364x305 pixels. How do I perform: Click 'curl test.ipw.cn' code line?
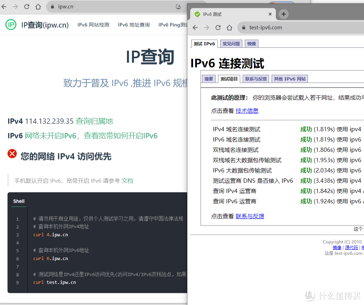click(x=55, y=283)
